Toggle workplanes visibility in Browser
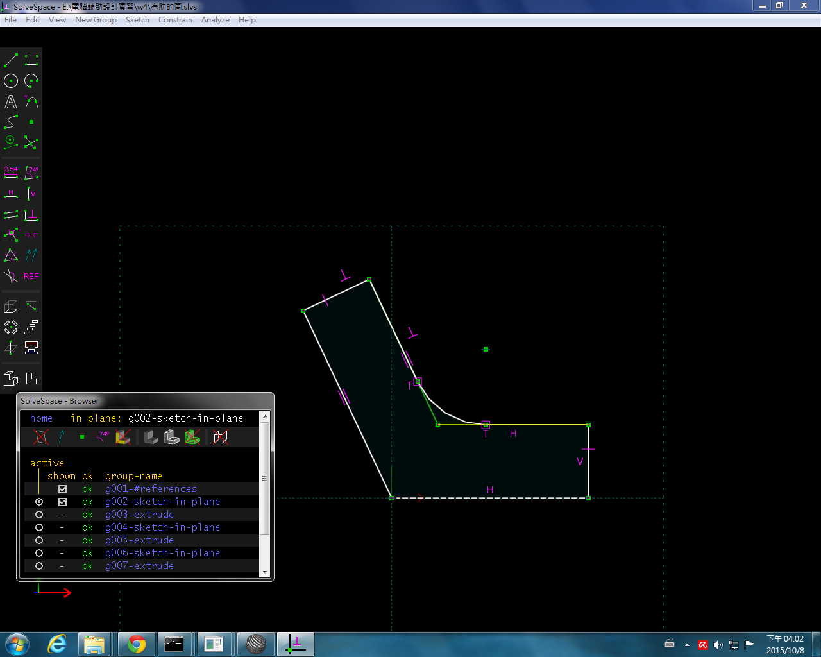Viewport: 821px width, 657px height. (x=41, y=437)
